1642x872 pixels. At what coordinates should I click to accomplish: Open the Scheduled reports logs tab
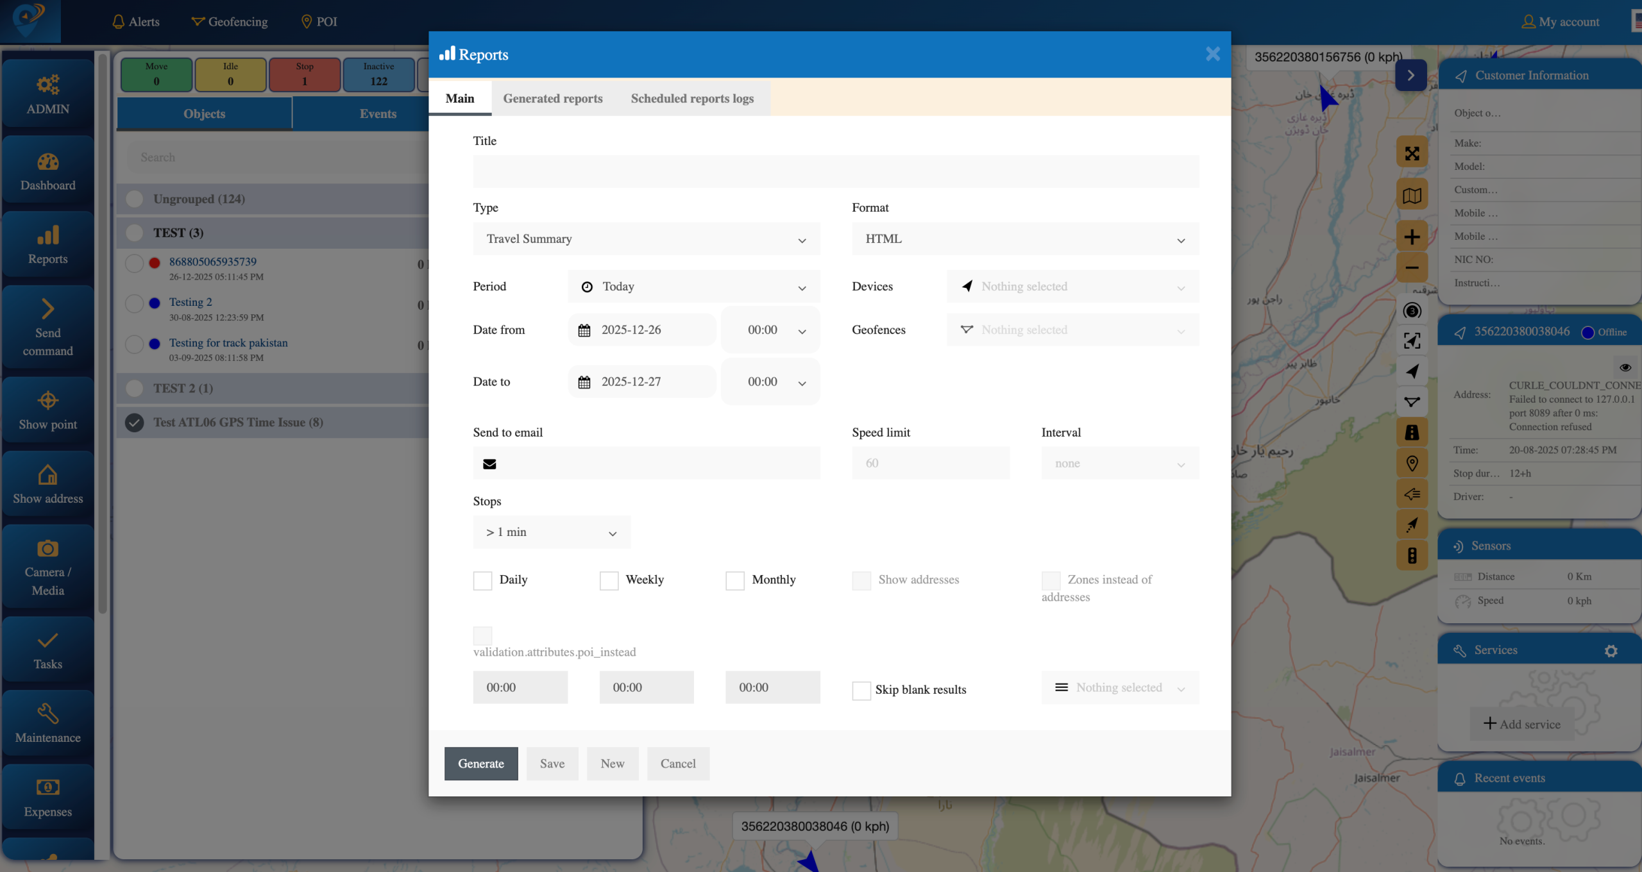(692, 99)
